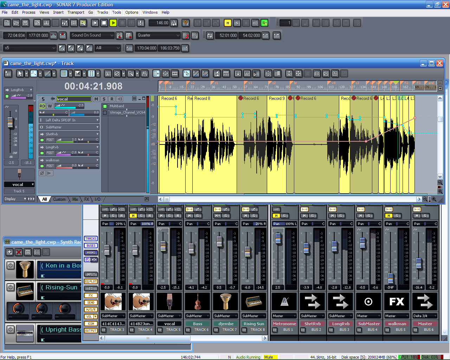Click the OUTPUT button in console view
Viewport: 450px width, 360px height.
pyautogui.click(x=91, y=331)
